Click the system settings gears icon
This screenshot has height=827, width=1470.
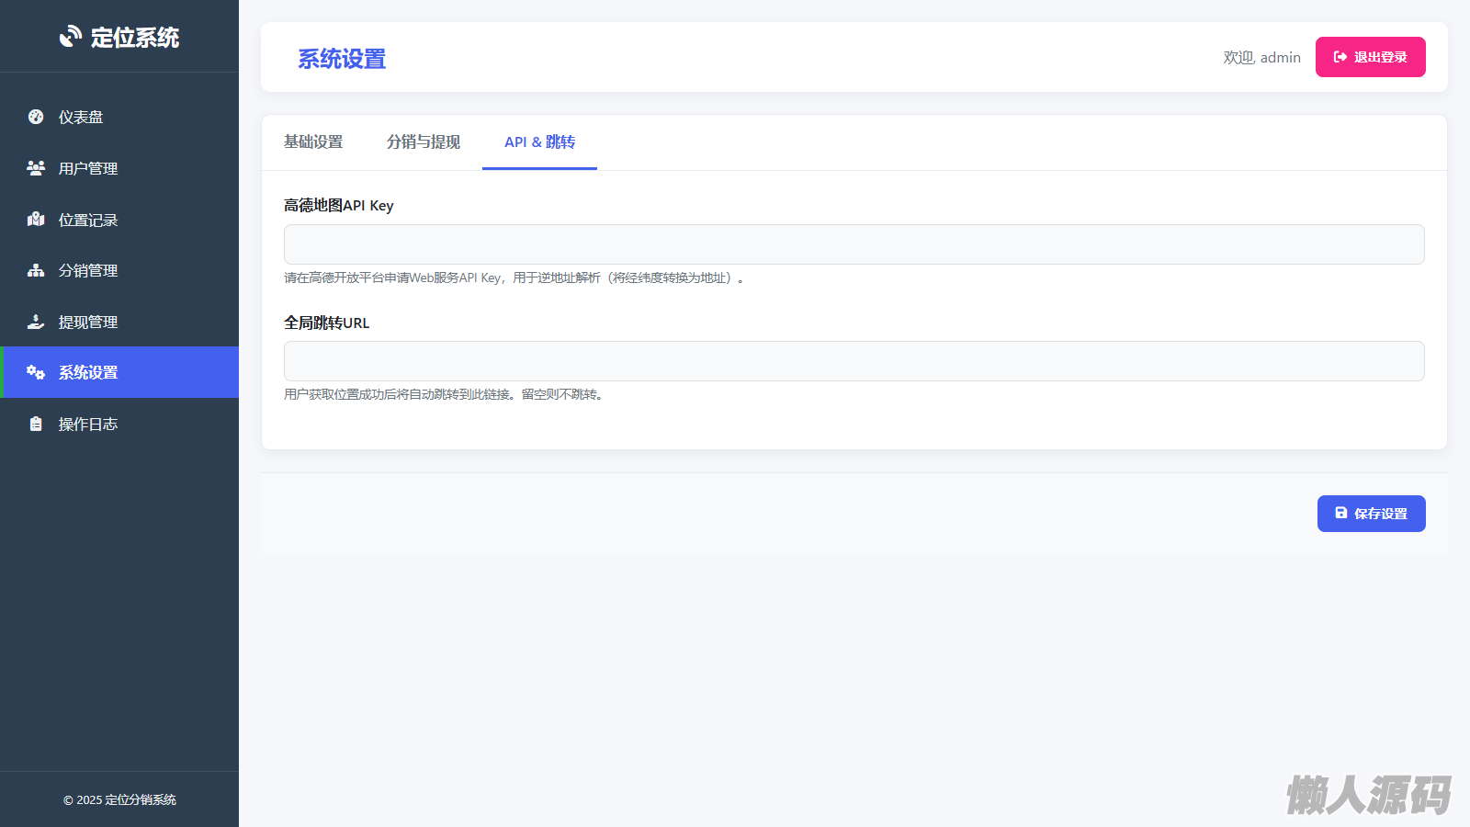point(36,372)
